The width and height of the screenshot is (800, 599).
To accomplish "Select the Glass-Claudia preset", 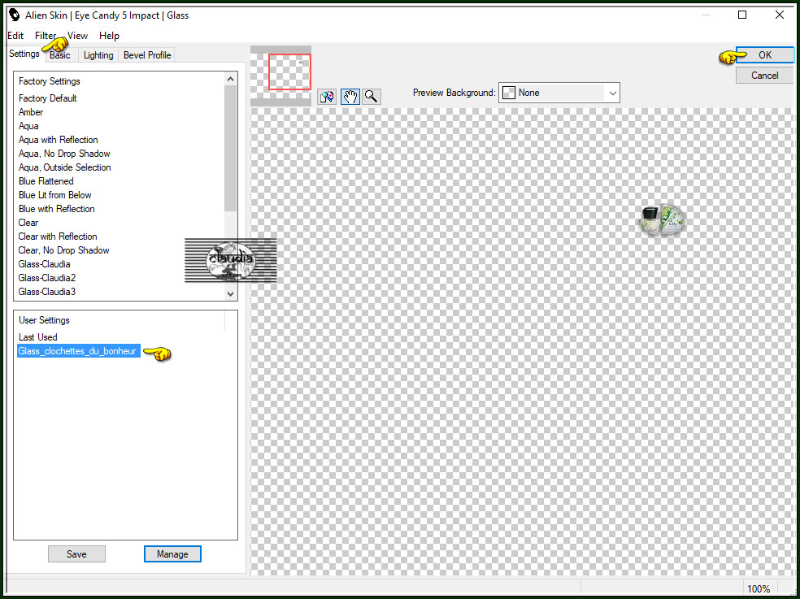I will tap(45, 264).
